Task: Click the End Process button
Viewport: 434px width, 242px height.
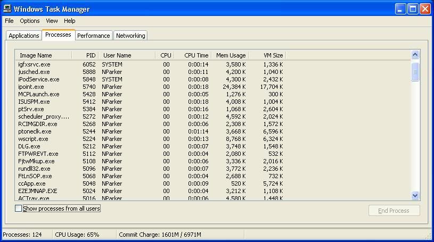Action: click(394, 211)
